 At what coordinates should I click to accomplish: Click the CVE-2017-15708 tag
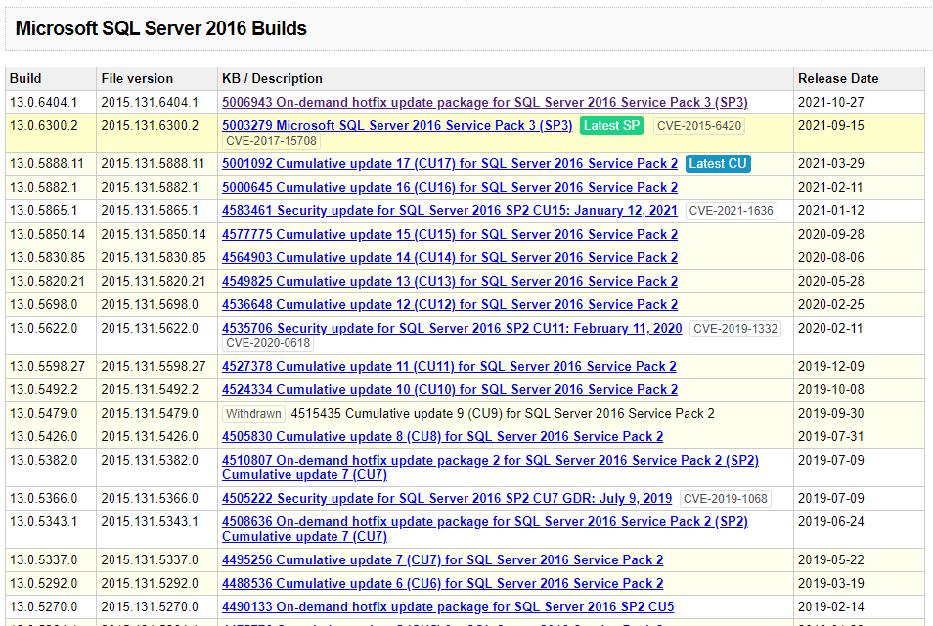[x=271, y=141]
